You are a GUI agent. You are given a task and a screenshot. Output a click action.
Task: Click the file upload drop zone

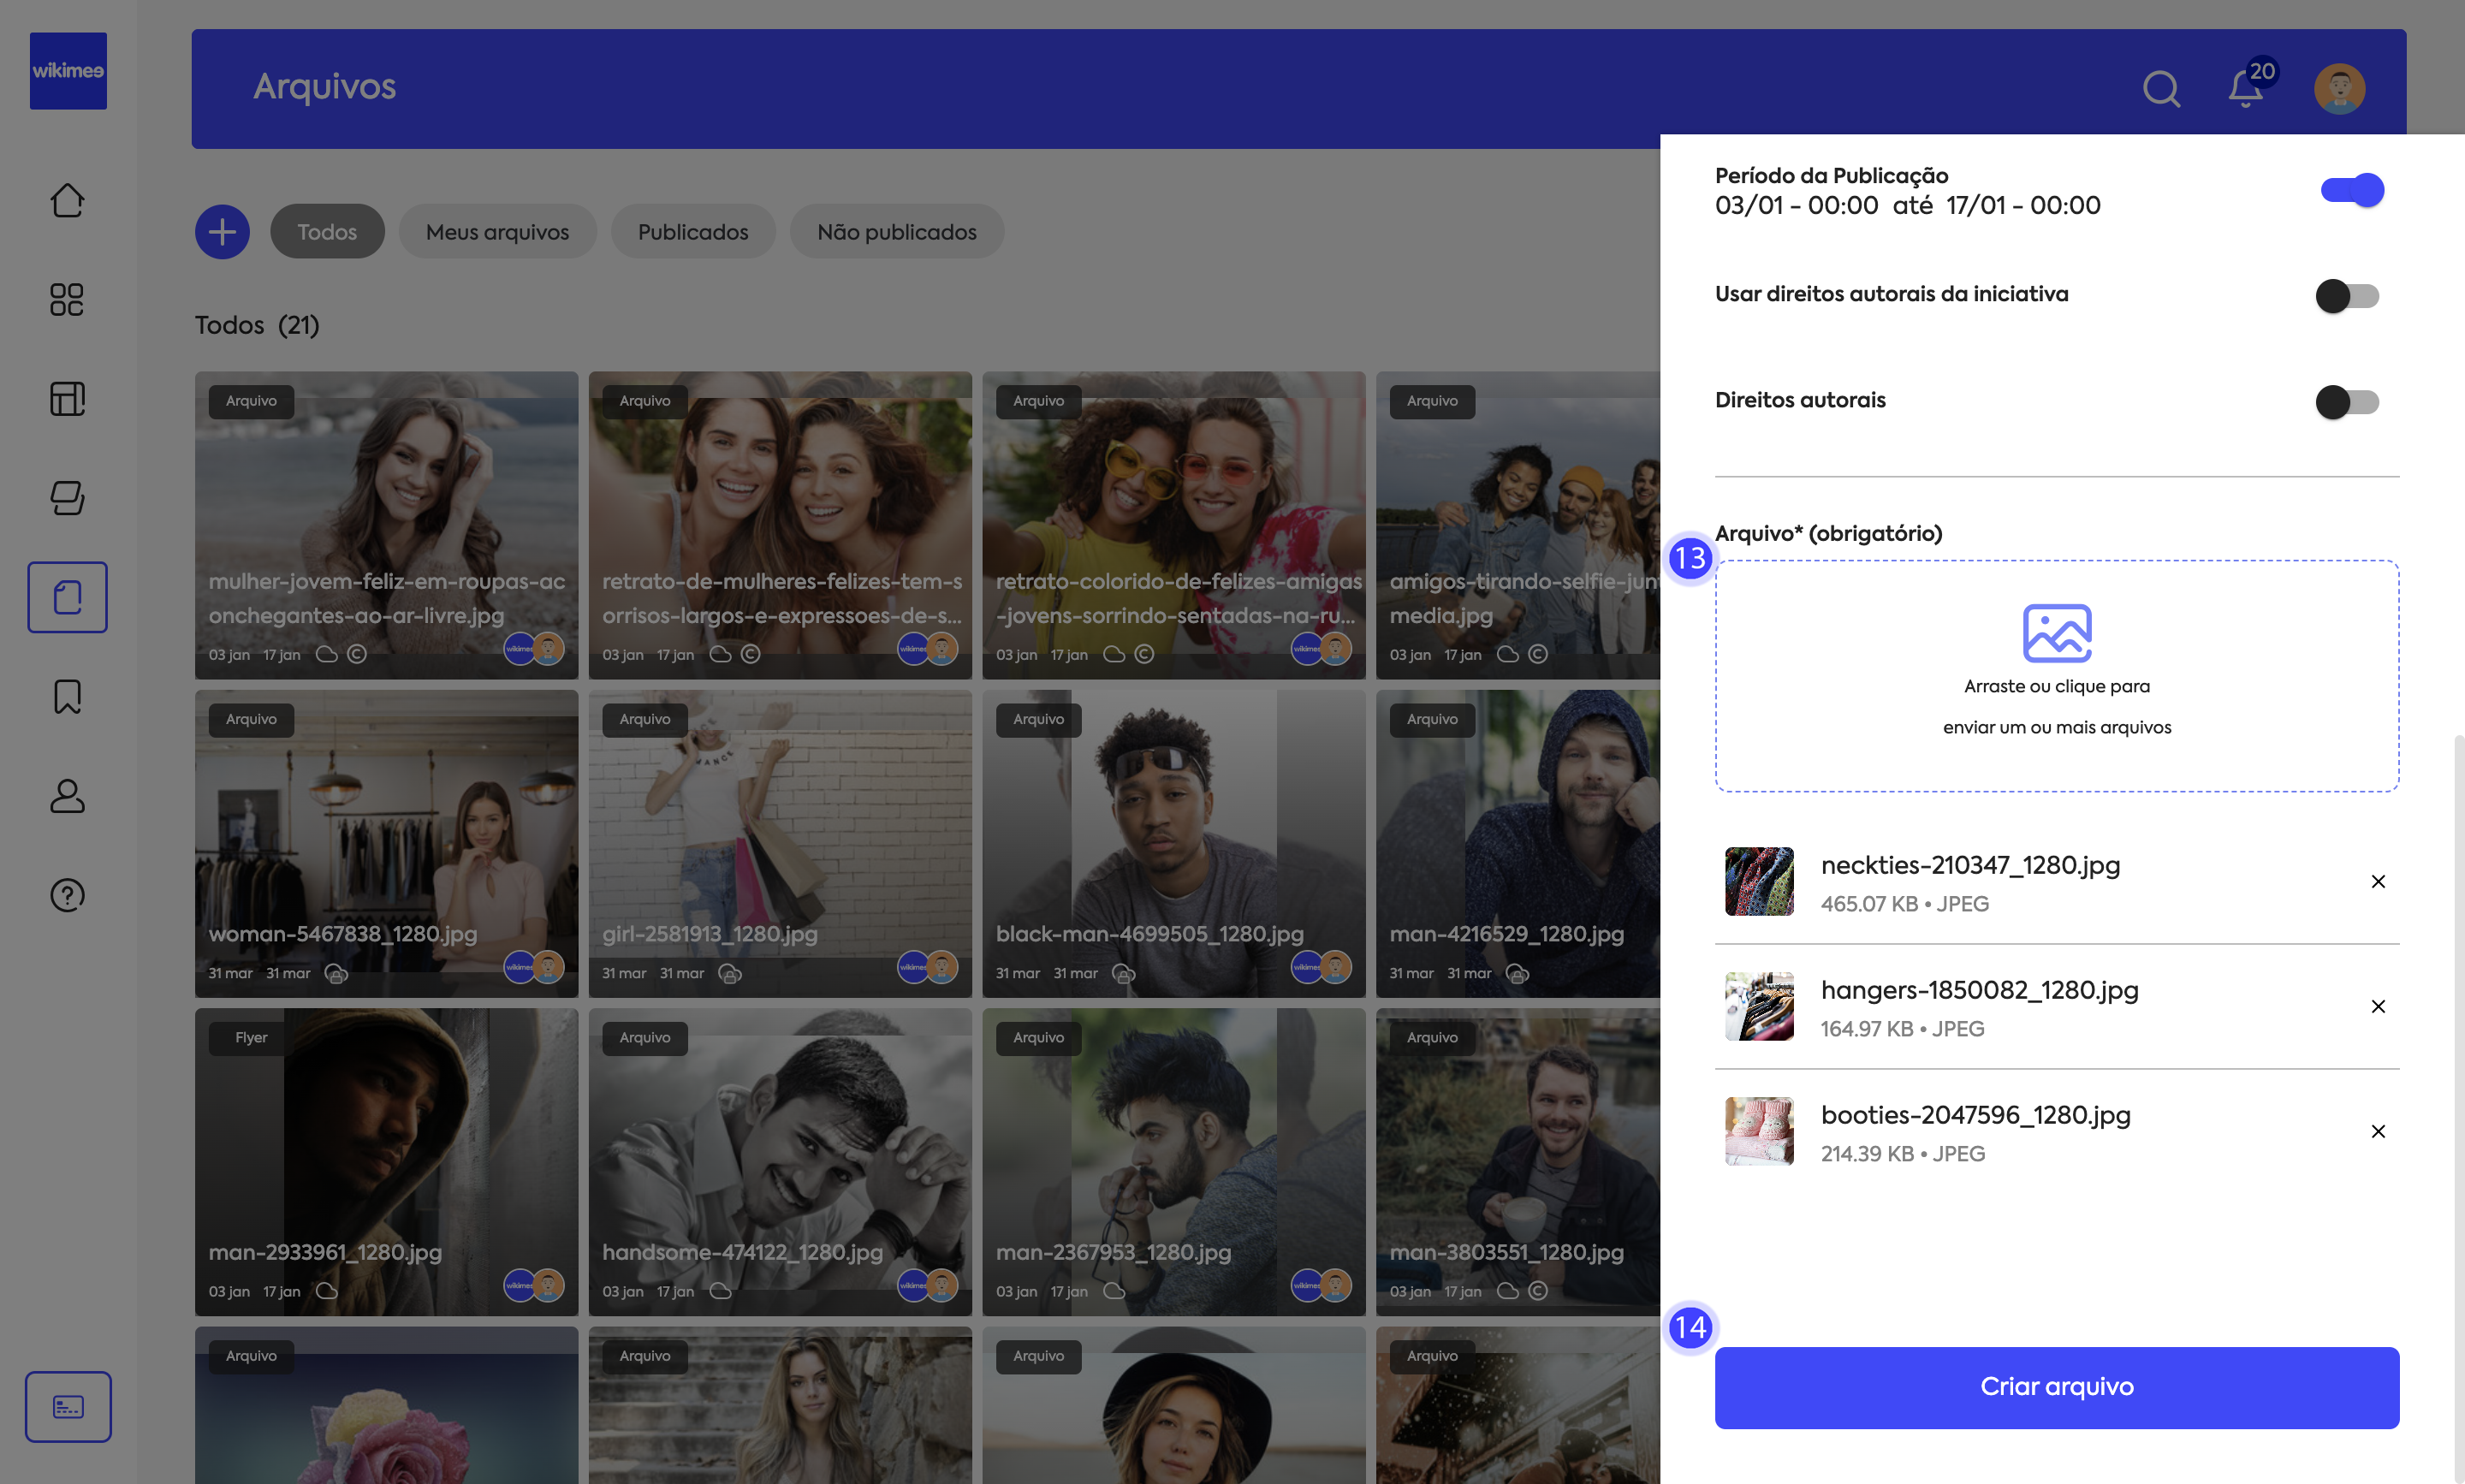point(2056,676)
